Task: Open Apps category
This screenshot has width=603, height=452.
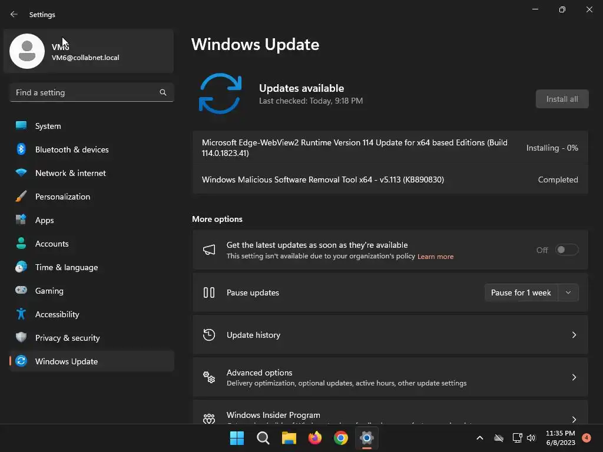Action: [91, 220]
